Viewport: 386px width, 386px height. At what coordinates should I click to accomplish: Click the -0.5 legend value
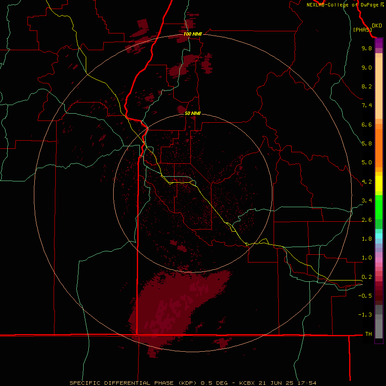click(365, 296)
